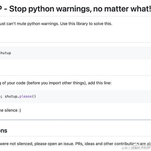Click the text "(before you import other things)"
Viewport: 151px width, 151px height.
pyautogui.click(x=57, y=83)
